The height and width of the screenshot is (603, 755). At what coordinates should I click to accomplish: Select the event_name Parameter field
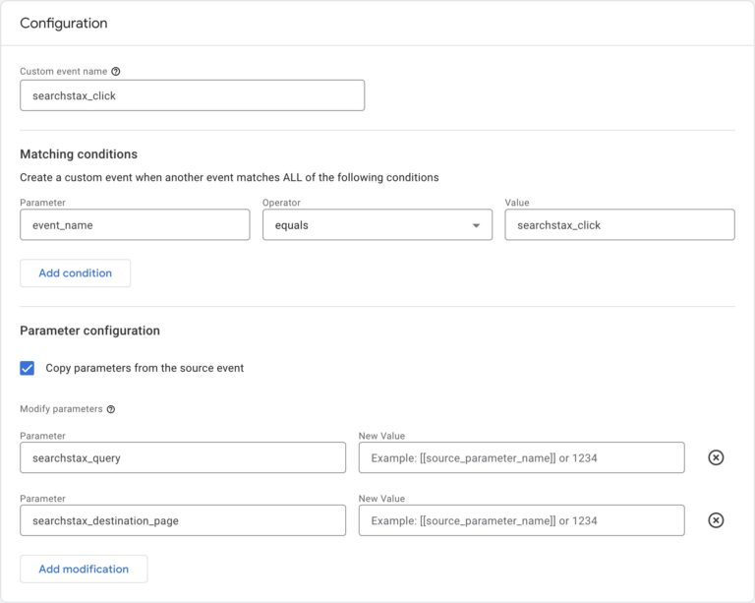coord(135,224)
